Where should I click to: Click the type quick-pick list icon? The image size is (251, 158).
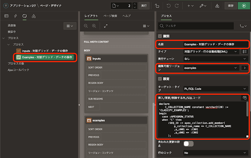point(244,51)
